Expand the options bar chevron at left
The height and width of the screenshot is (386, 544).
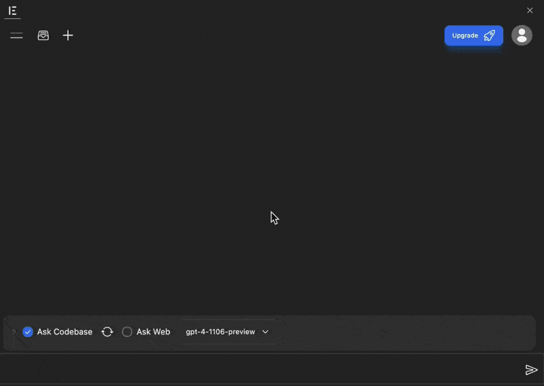[x=14, y=332]
